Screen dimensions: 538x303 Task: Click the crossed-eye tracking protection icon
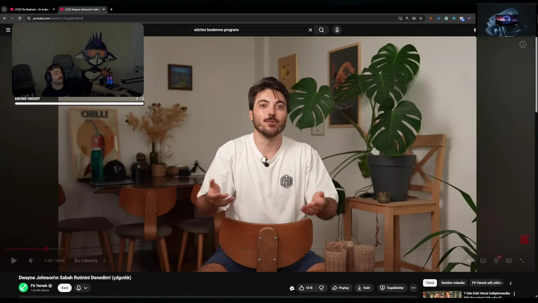coord(414,18)
